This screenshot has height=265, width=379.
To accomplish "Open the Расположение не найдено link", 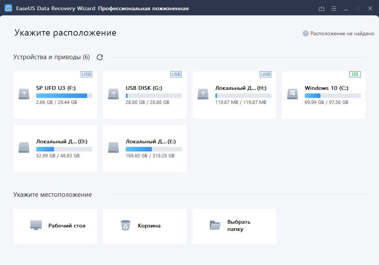I will click(x=342, y=33).
